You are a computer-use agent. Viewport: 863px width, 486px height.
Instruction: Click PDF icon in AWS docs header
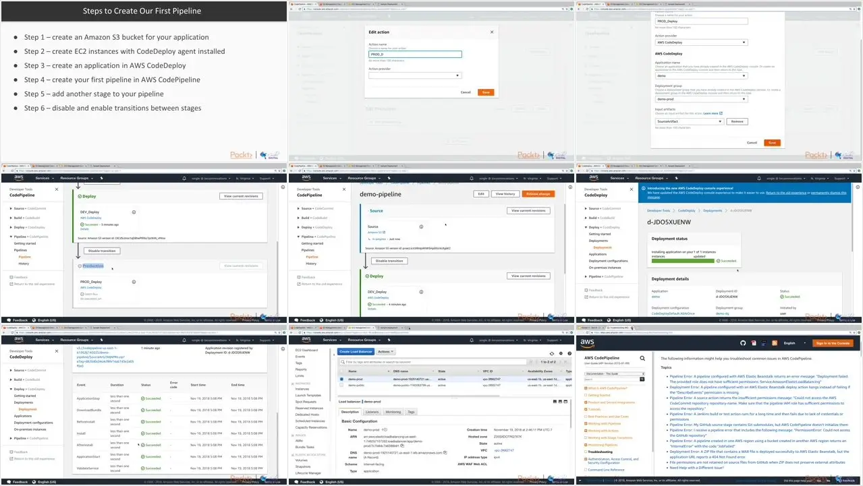754,343
